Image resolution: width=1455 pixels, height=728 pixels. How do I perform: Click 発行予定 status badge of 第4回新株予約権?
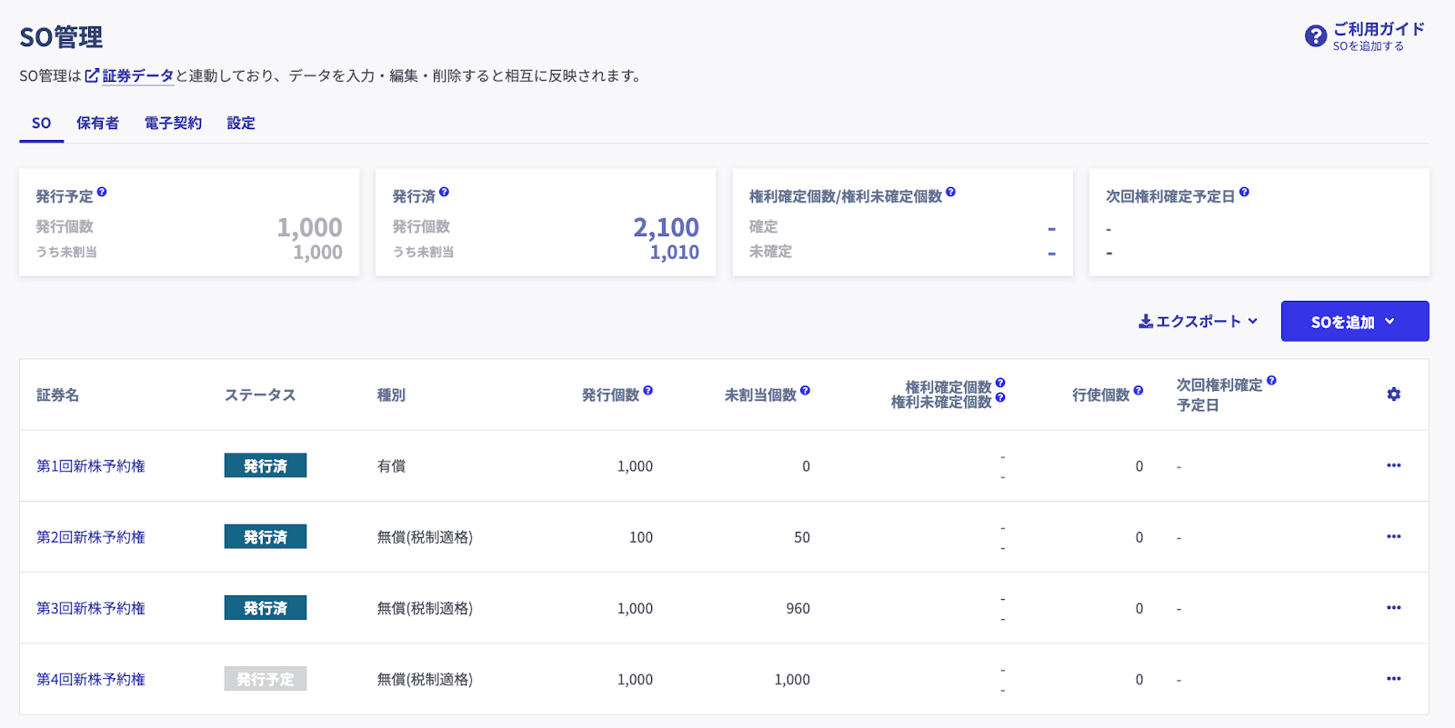coord(266,678)
